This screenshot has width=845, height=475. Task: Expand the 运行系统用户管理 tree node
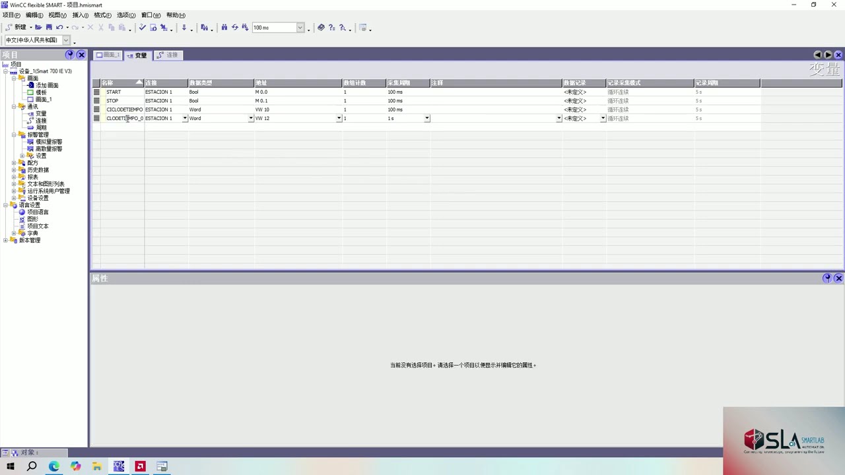(14, 191)
